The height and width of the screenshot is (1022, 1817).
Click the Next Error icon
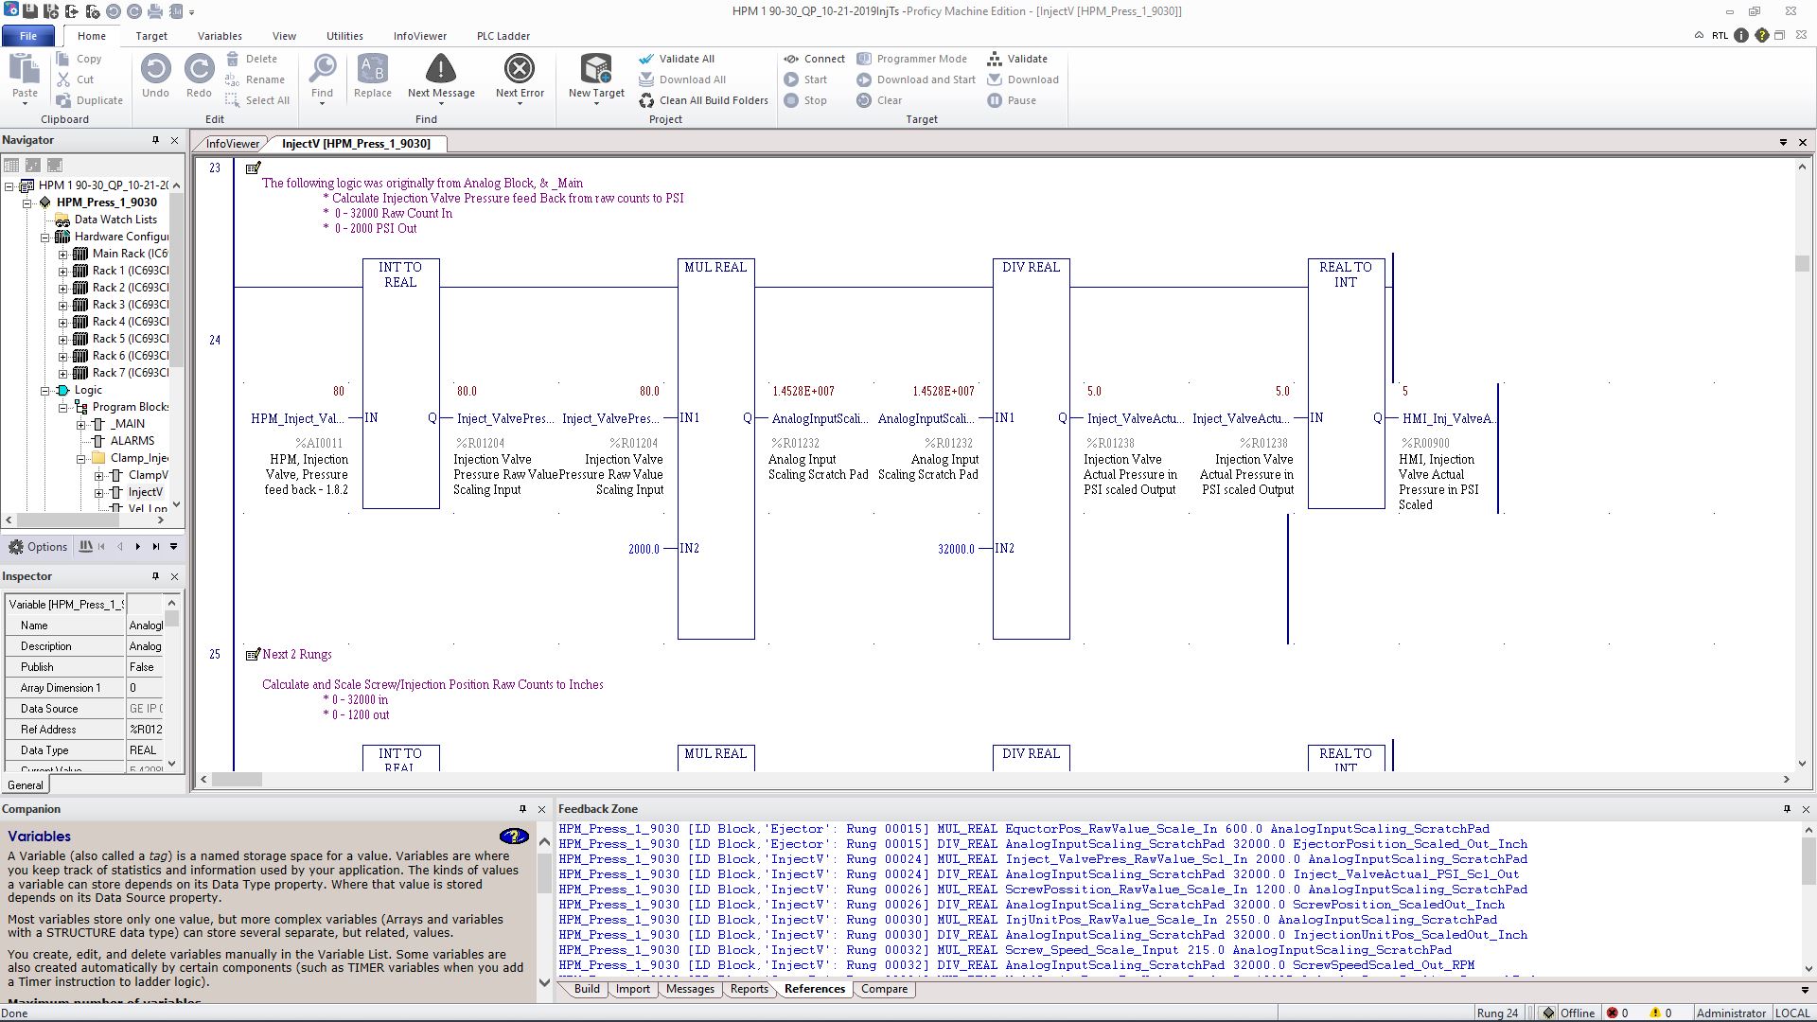pos(520,69)
